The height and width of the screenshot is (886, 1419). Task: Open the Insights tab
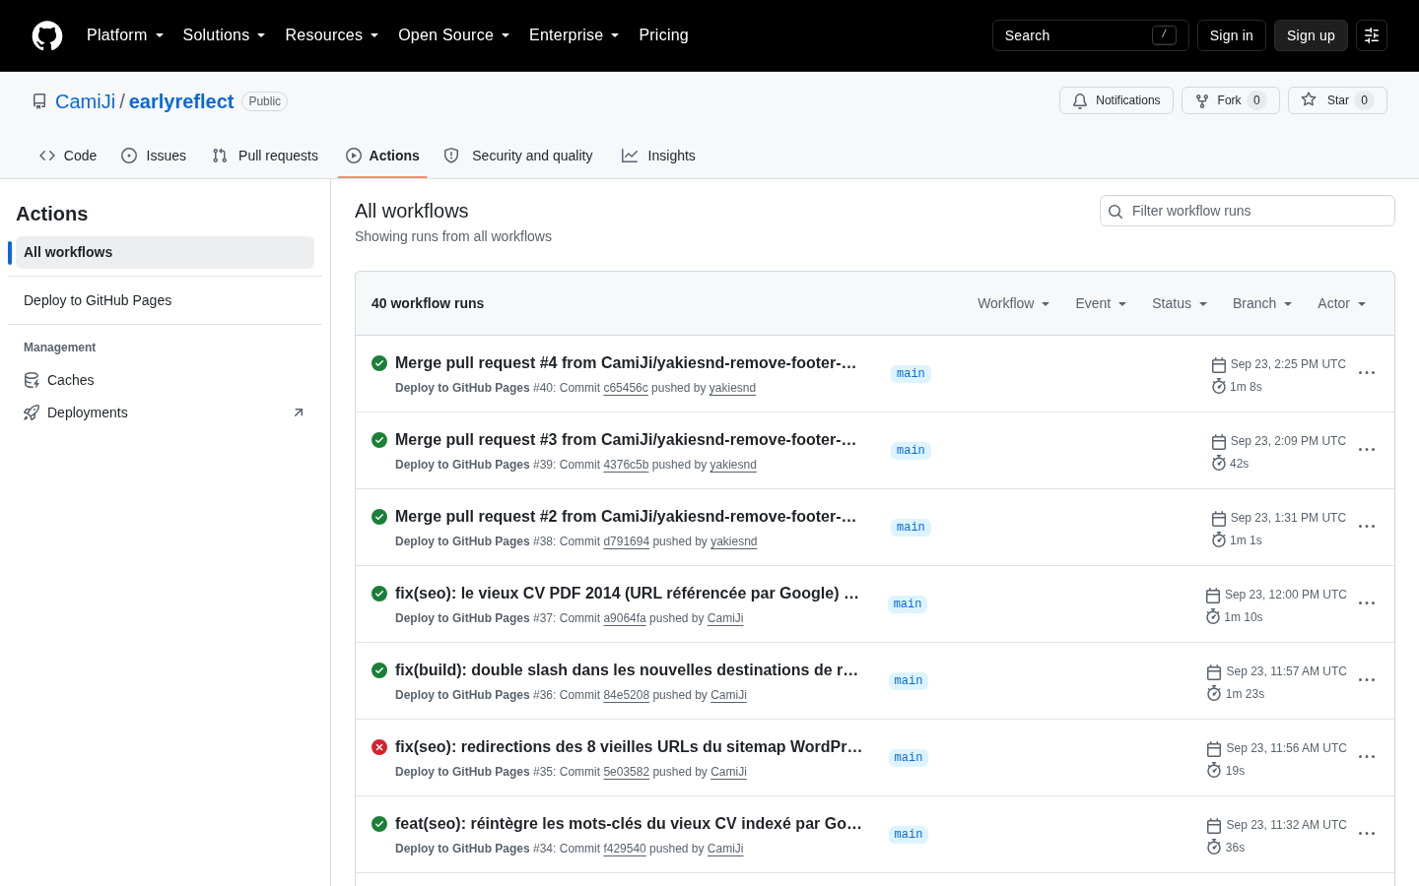[x=658, y=156]
